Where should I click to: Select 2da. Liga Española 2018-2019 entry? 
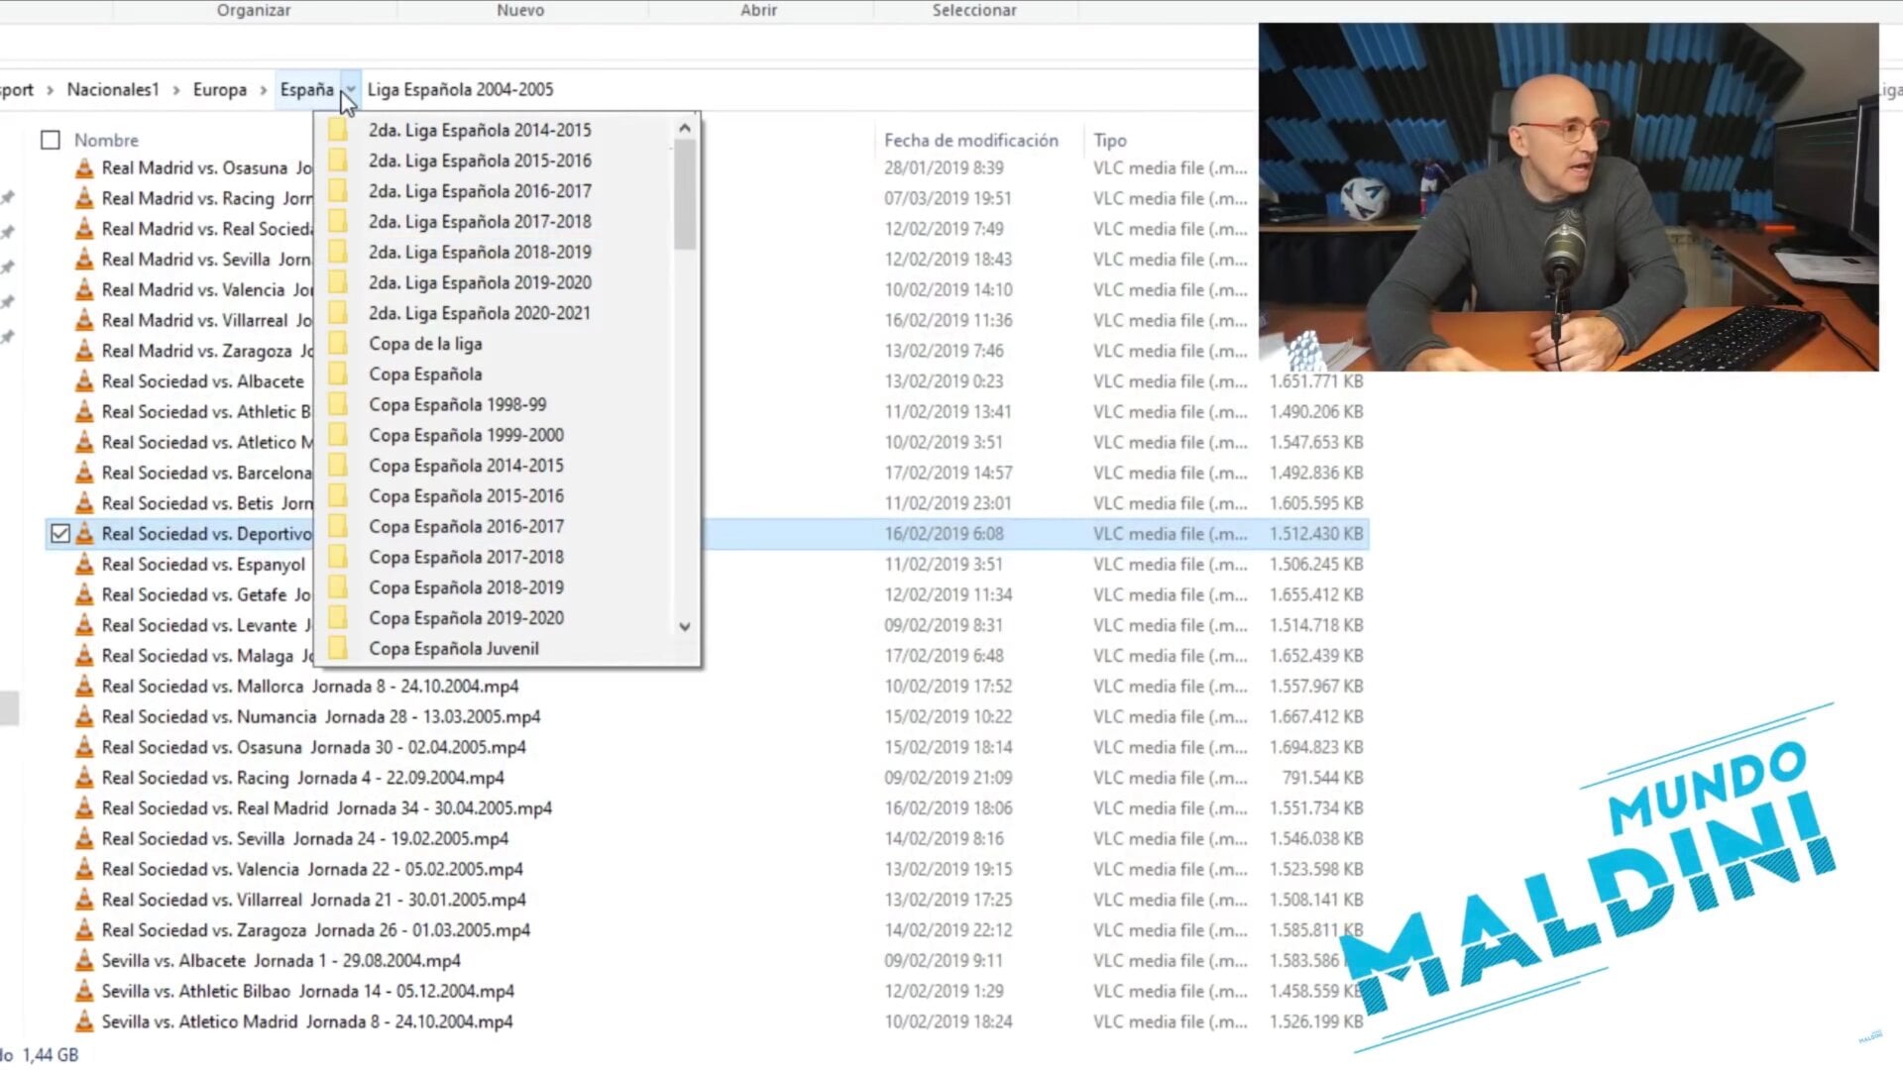tap(480, 253)
